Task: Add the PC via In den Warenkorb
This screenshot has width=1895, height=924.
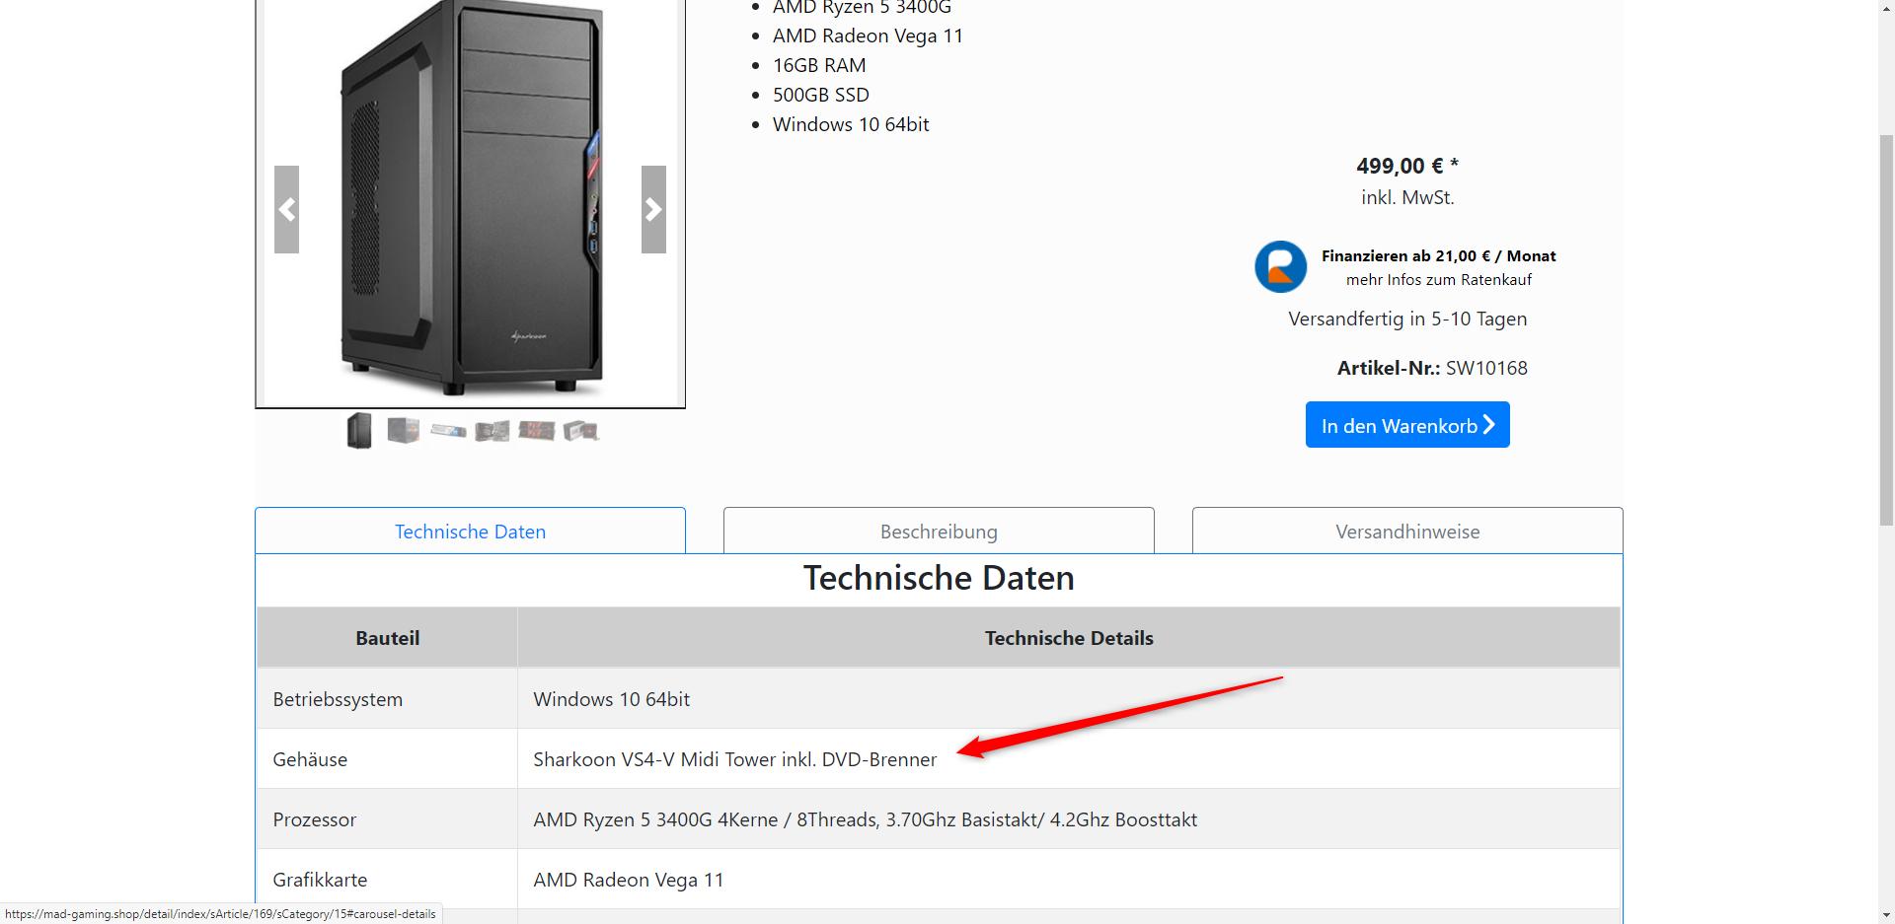Action: pos(1407,425)
